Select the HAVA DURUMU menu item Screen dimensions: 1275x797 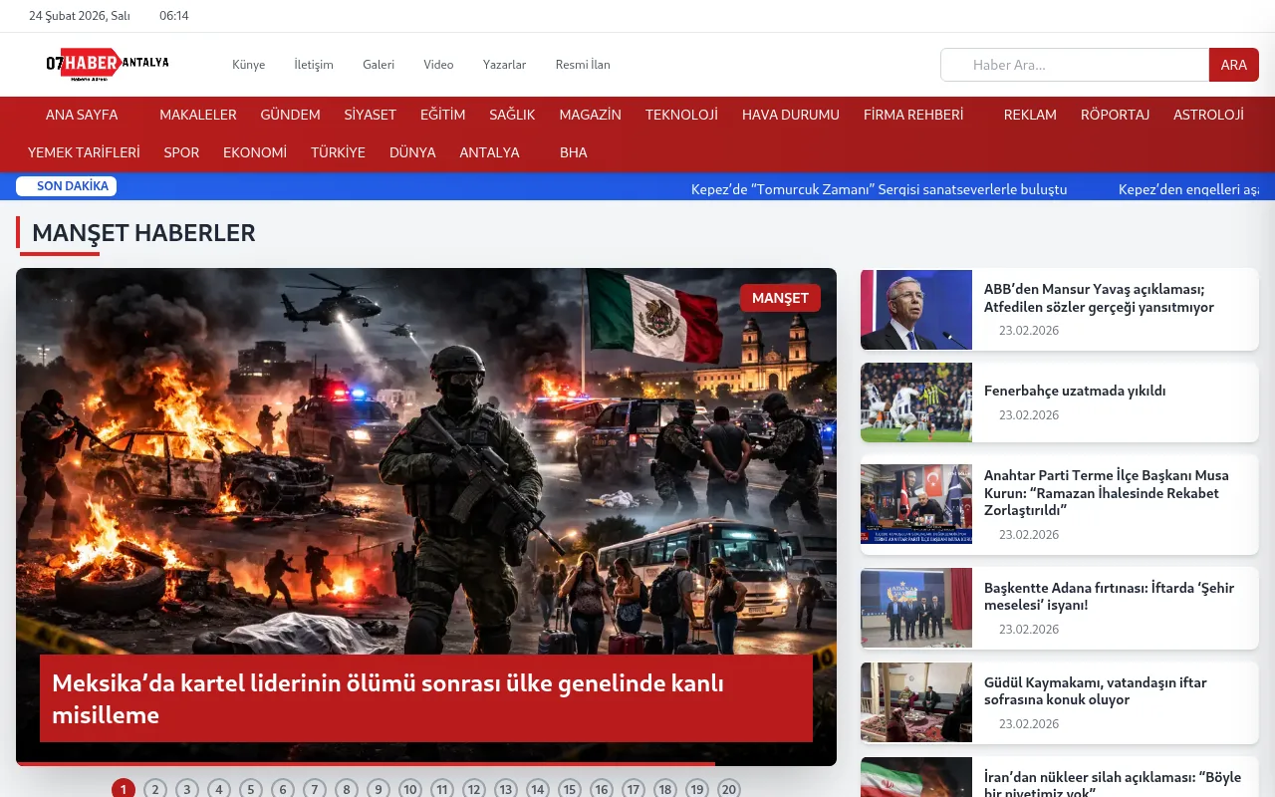tap(790, 115)
